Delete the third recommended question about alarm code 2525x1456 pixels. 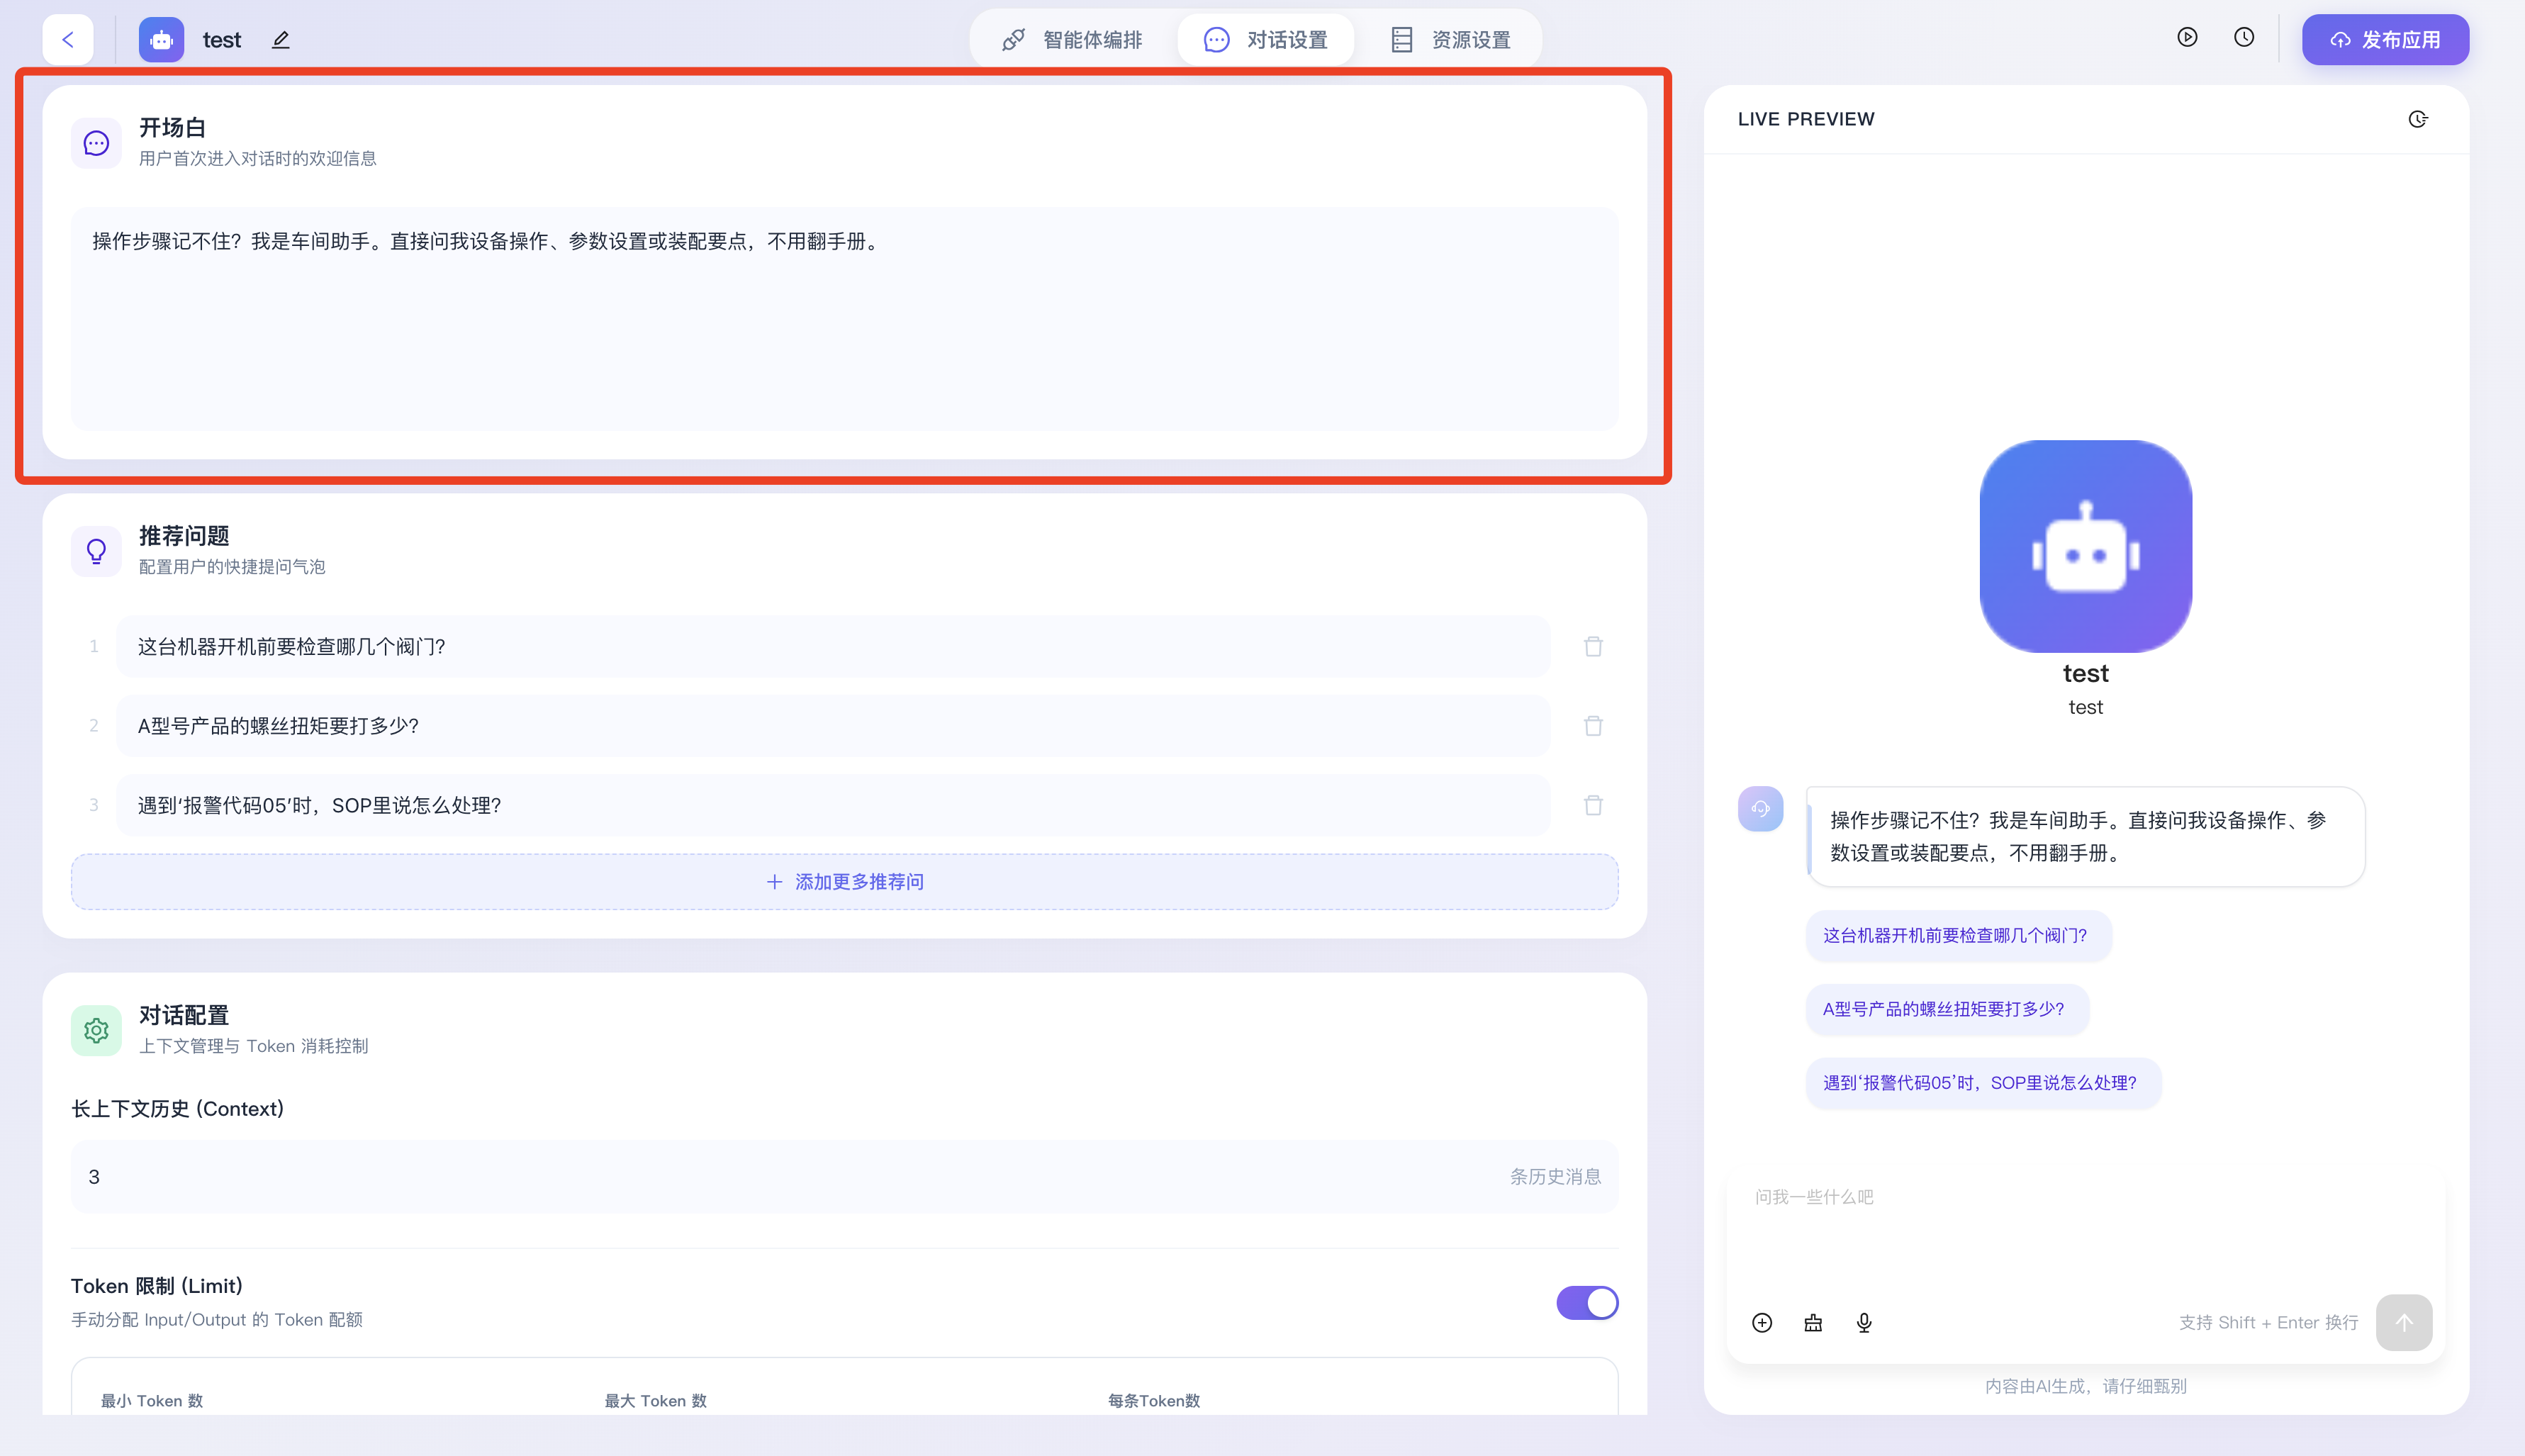1593,805
